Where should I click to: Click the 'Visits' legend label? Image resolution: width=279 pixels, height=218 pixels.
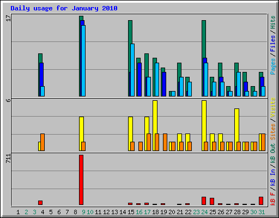(273, 108)
